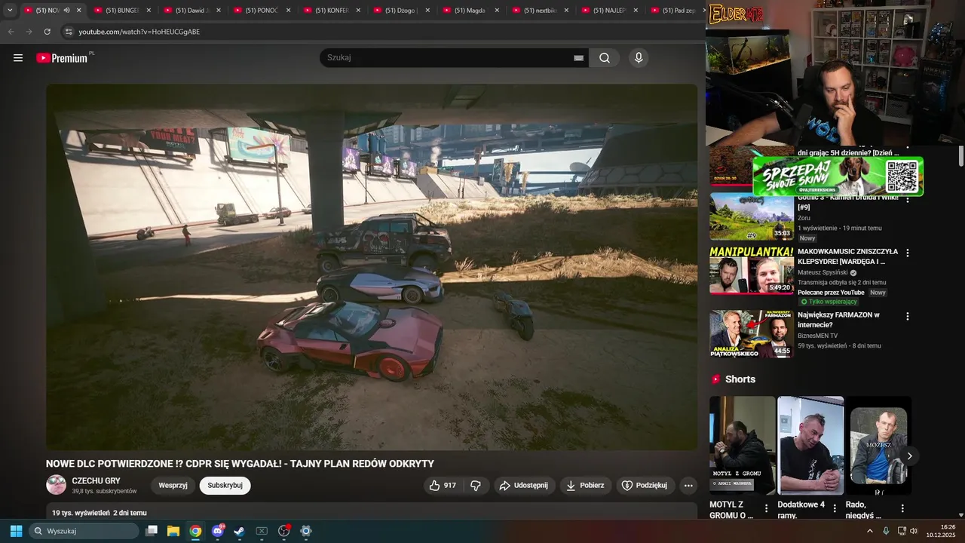Start voice search with microphone icon

pyautogui.click(x=639, y=58)
